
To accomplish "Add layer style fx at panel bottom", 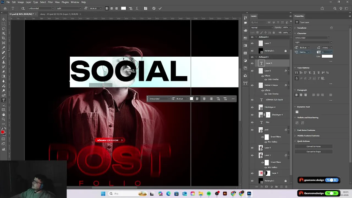I will [x=262, y=187].
